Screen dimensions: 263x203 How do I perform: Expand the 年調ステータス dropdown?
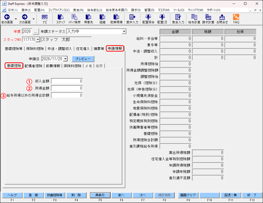pyautogui.click(x=124, y=31)
